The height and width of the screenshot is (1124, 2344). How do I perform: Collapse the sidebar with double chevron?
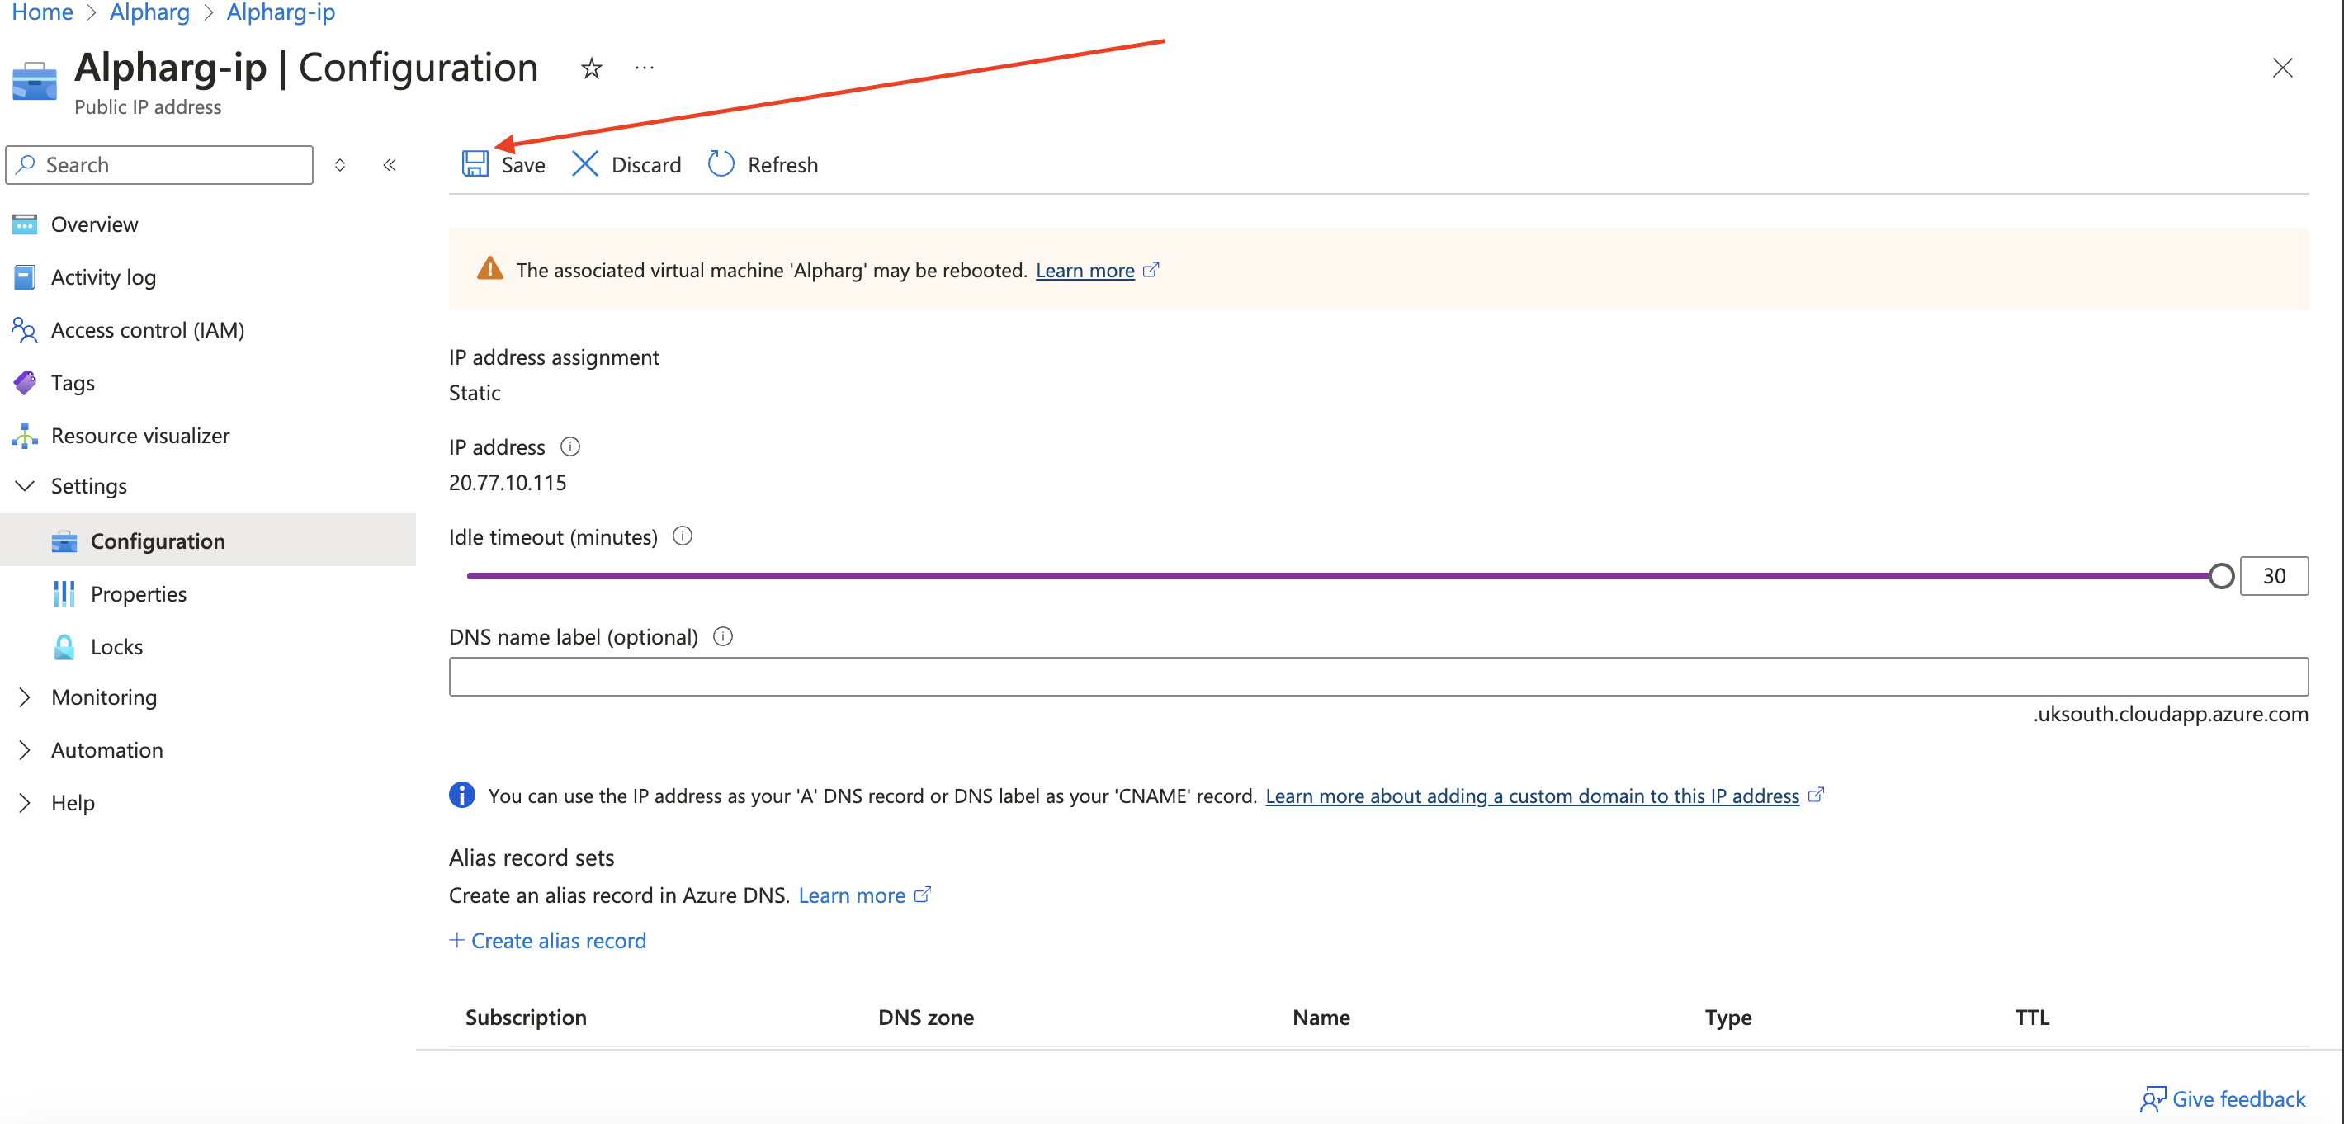click(390, 165)
